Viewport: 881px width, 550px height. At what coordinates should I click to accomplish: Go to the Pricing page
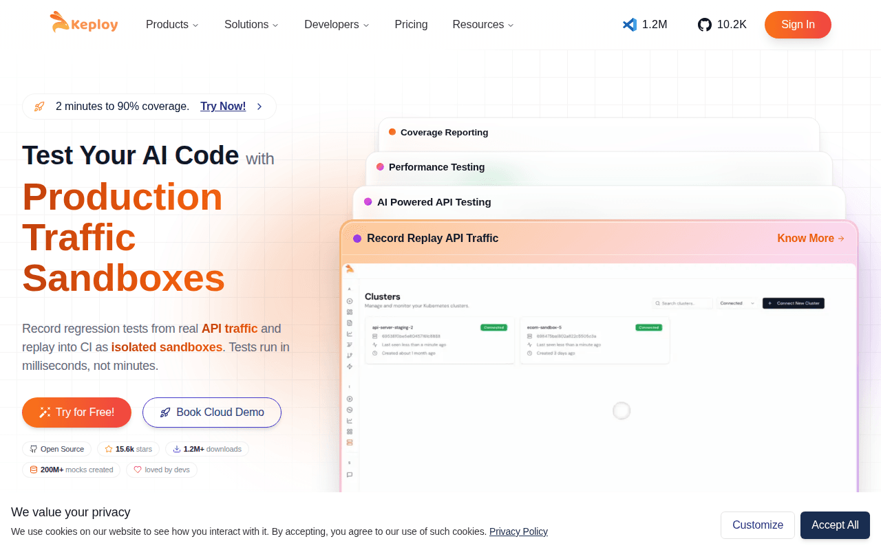click(411, 25)
